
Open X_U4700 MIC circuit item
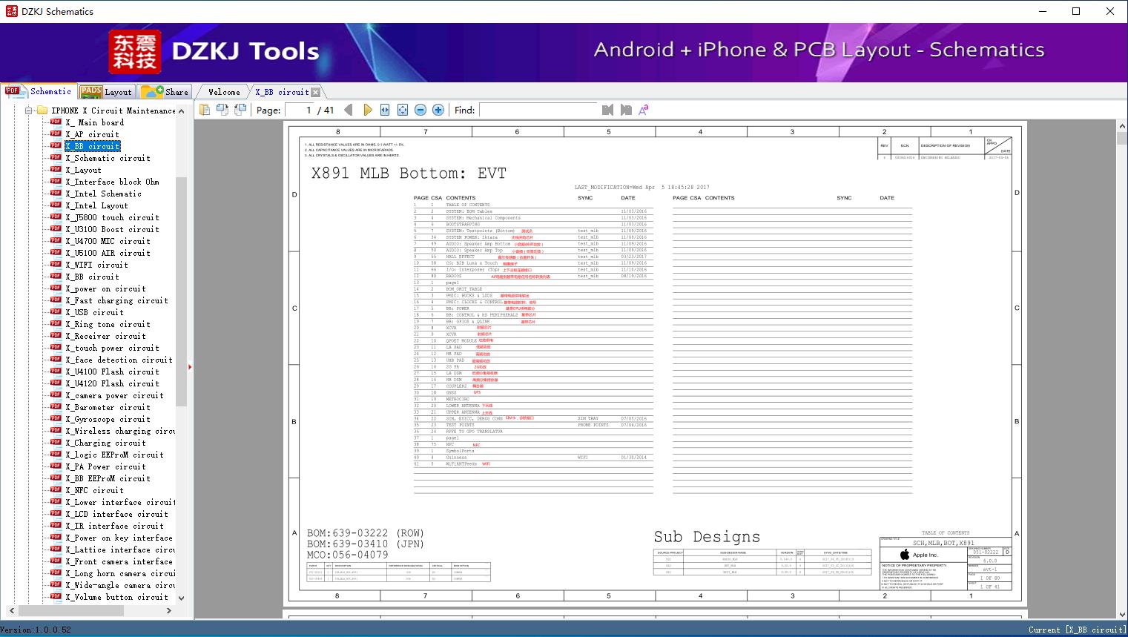tap(108, 241)
